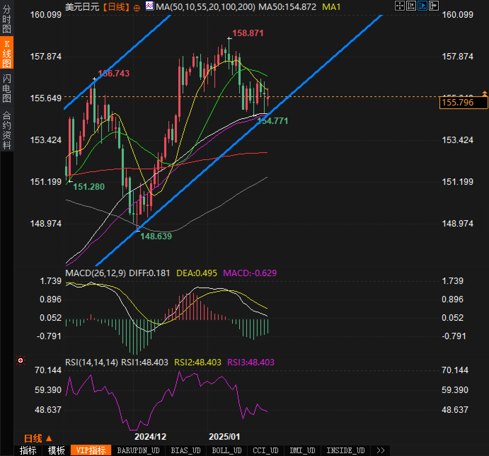Choose the BARUPDN_UD indicator
This screenshot has height=456, width=489.
click(138, 450)
